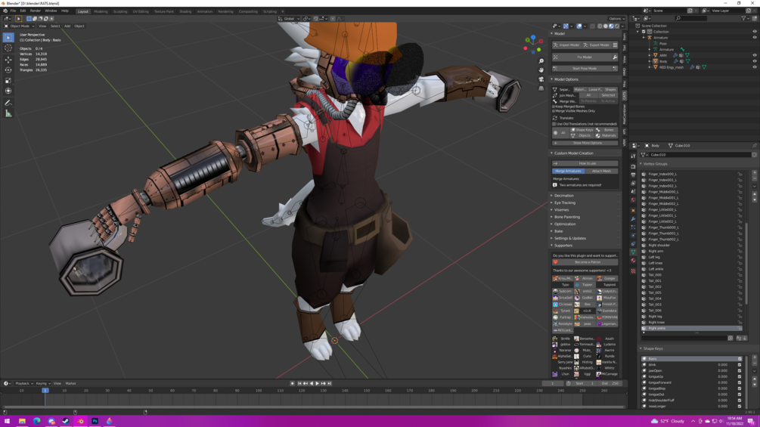Click the Import Model button

(566, 45)
